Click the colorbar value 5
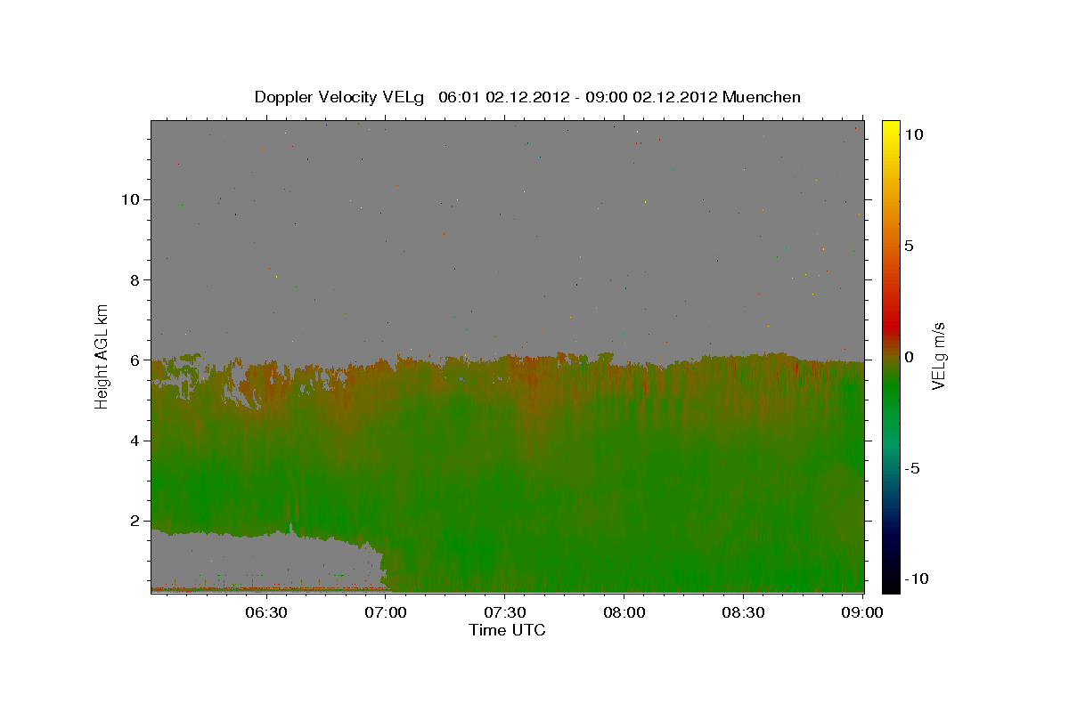1069x712 pixels. pos(909,246)
